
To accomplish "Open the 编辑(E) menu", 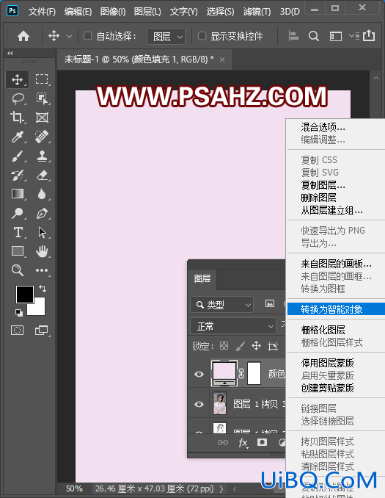I will pos(78,12).
